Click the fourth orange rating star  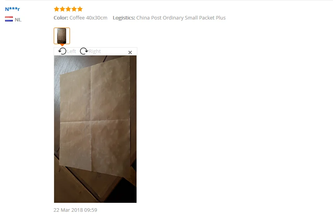[74, 9]
